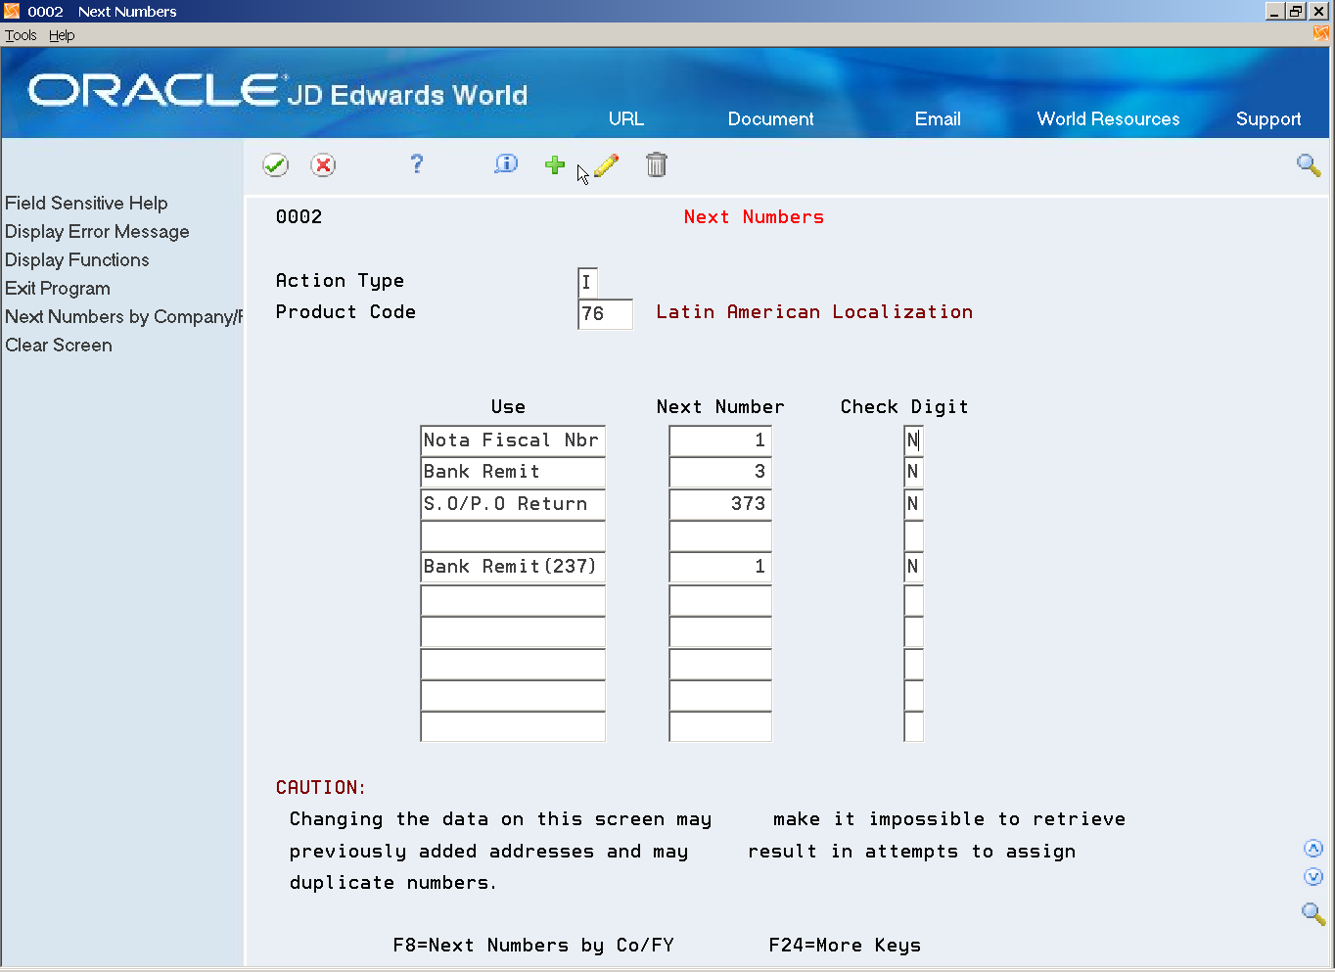Select Field Sensitive Help in sidebar
The height and width of the screenshot is (972, 1335).
(86, 203)
